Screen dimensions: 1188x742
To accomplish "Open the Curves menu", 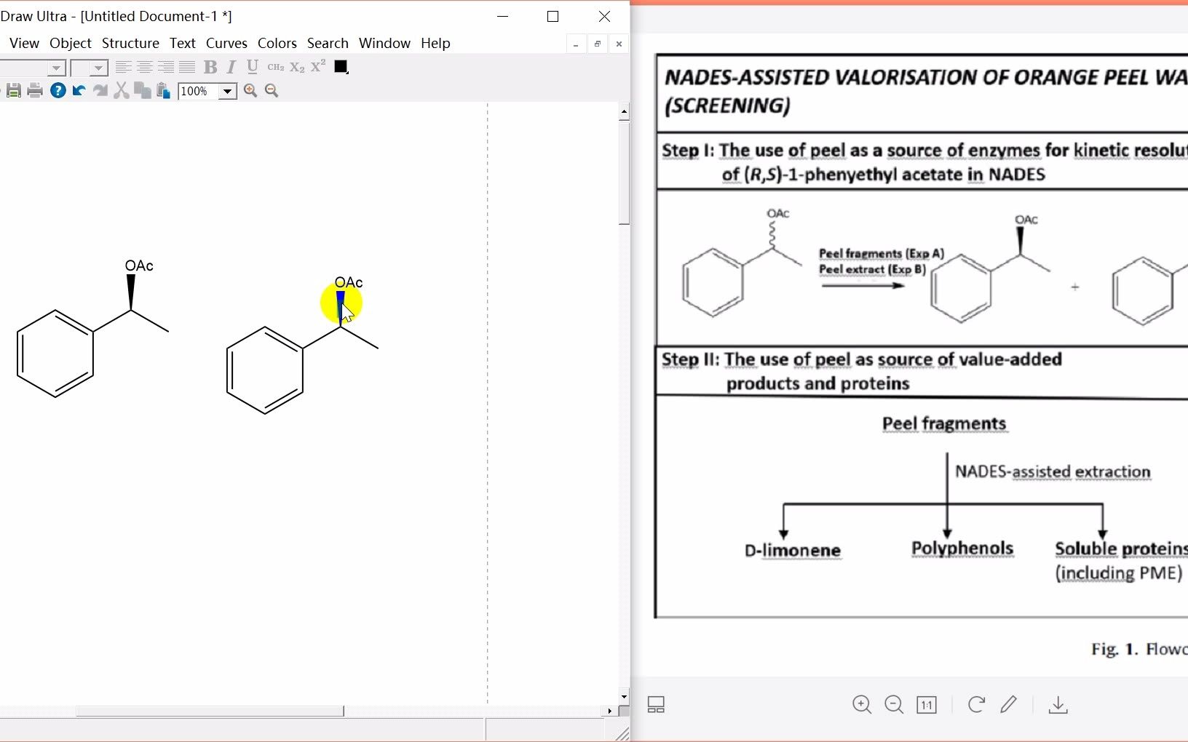I will pyautogui.click(x=226, y=43).
